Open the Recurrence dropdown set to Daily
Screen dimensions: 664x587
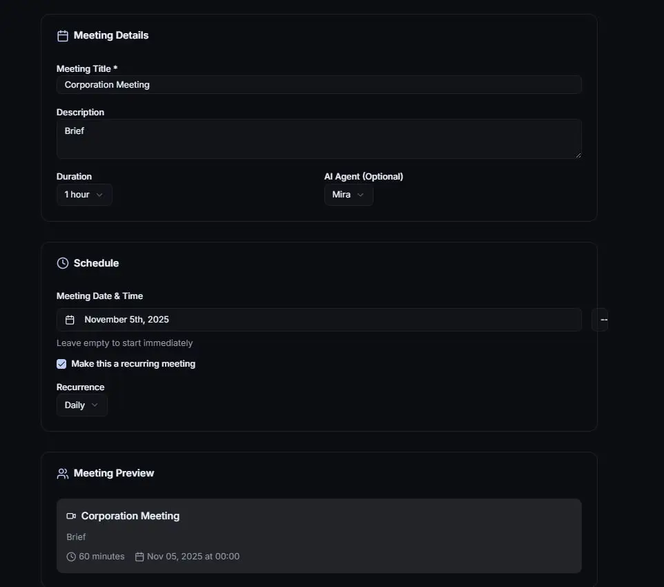81,405
